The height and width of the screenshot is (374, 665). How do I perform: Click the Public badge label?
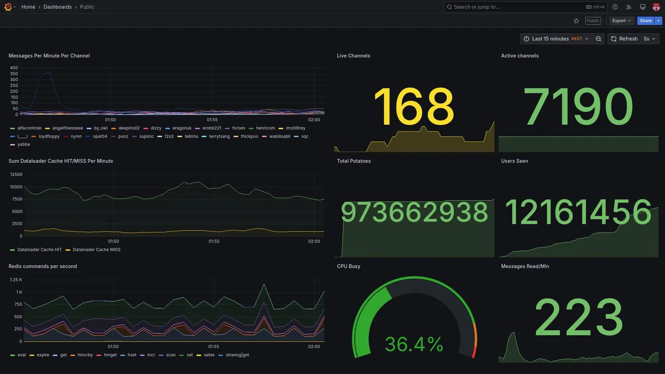(593, 21)
